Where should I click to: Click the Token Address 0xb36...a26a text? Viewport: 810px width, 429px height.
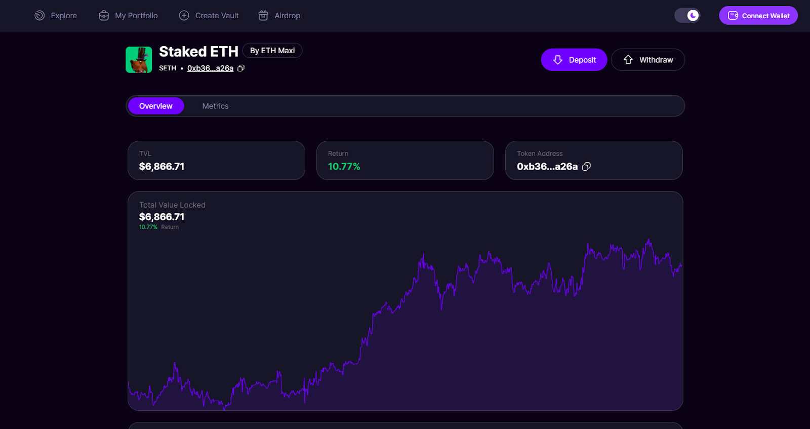pos(547,167)
